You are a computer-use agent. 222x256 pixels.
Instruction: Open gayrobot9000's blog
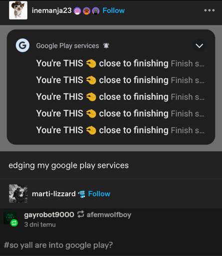click(x=49, y=214)
